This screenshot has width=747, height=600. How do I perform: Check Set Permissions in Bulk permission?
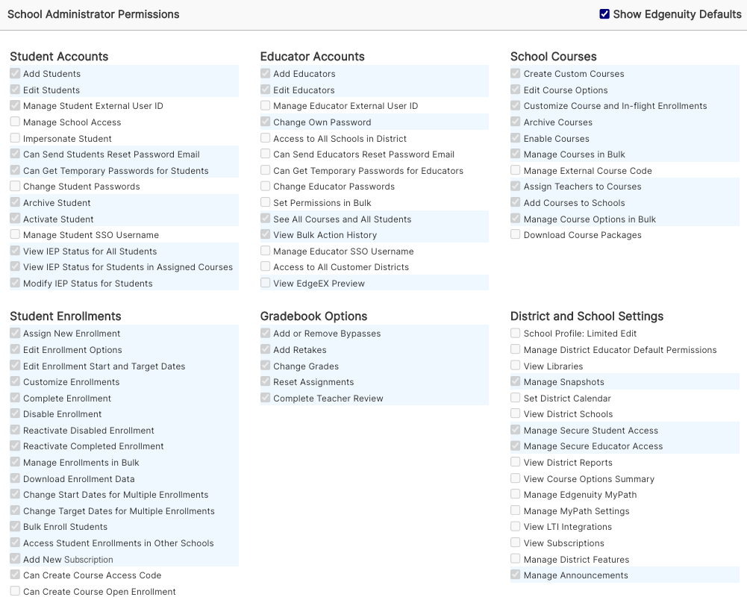tap(265, 202)
